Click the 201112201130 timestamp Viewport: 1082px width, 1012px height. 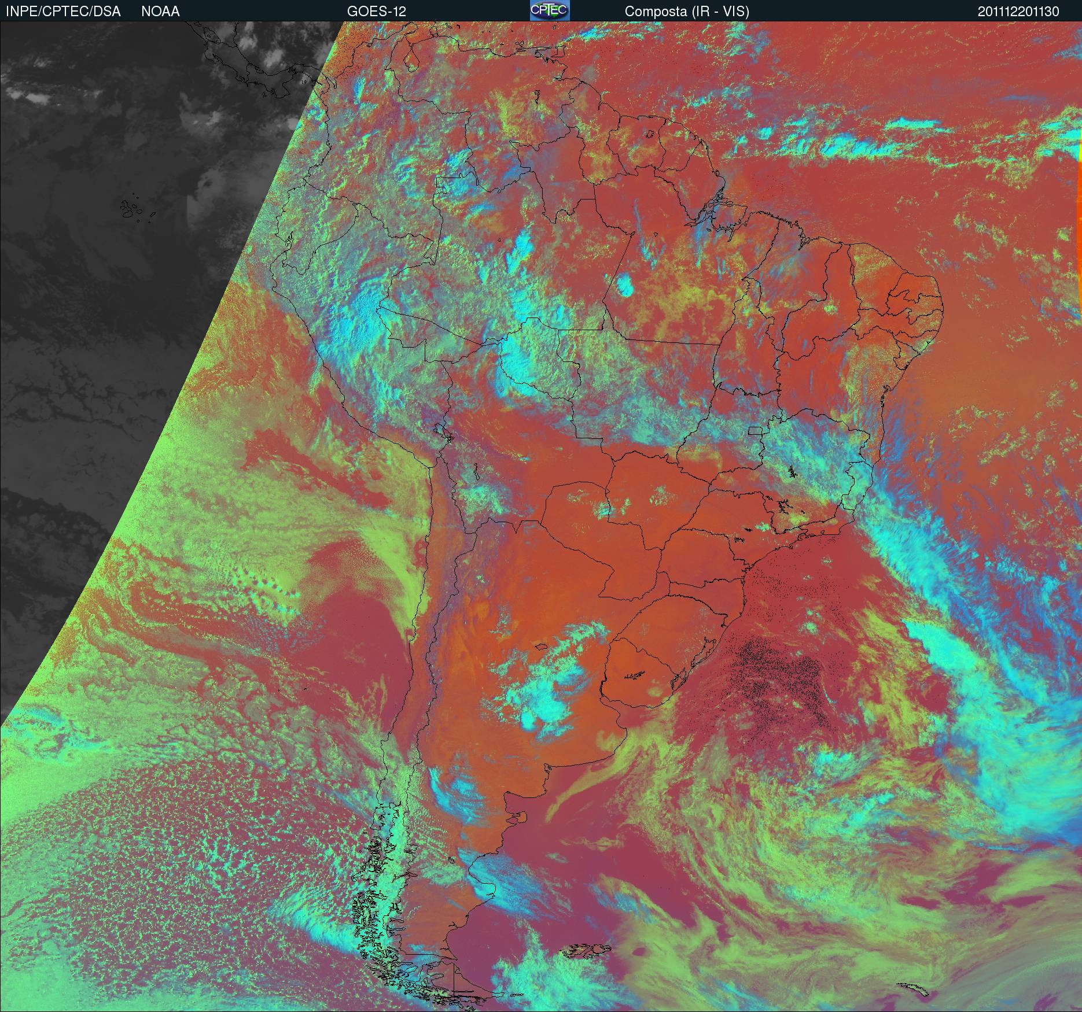[1018, 12]
